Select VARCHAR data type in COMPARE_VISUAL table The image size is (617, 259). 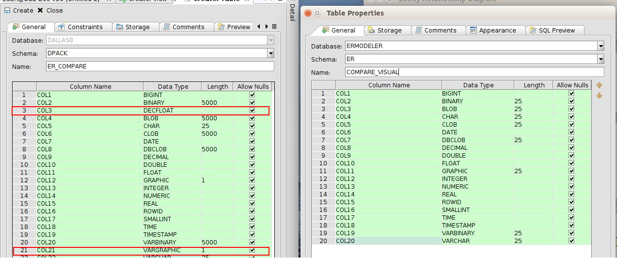(477, 241)
